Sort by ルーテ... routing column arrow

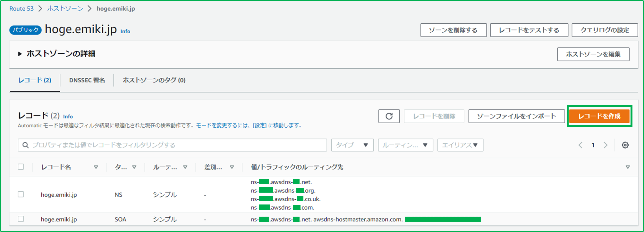pos(185,167)
